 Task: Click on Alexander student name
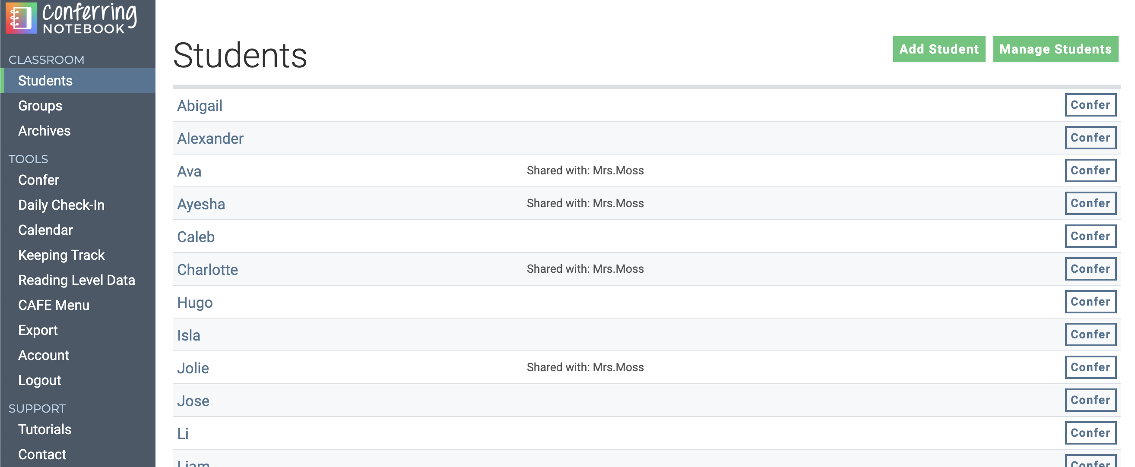click(x=210, y=137)
